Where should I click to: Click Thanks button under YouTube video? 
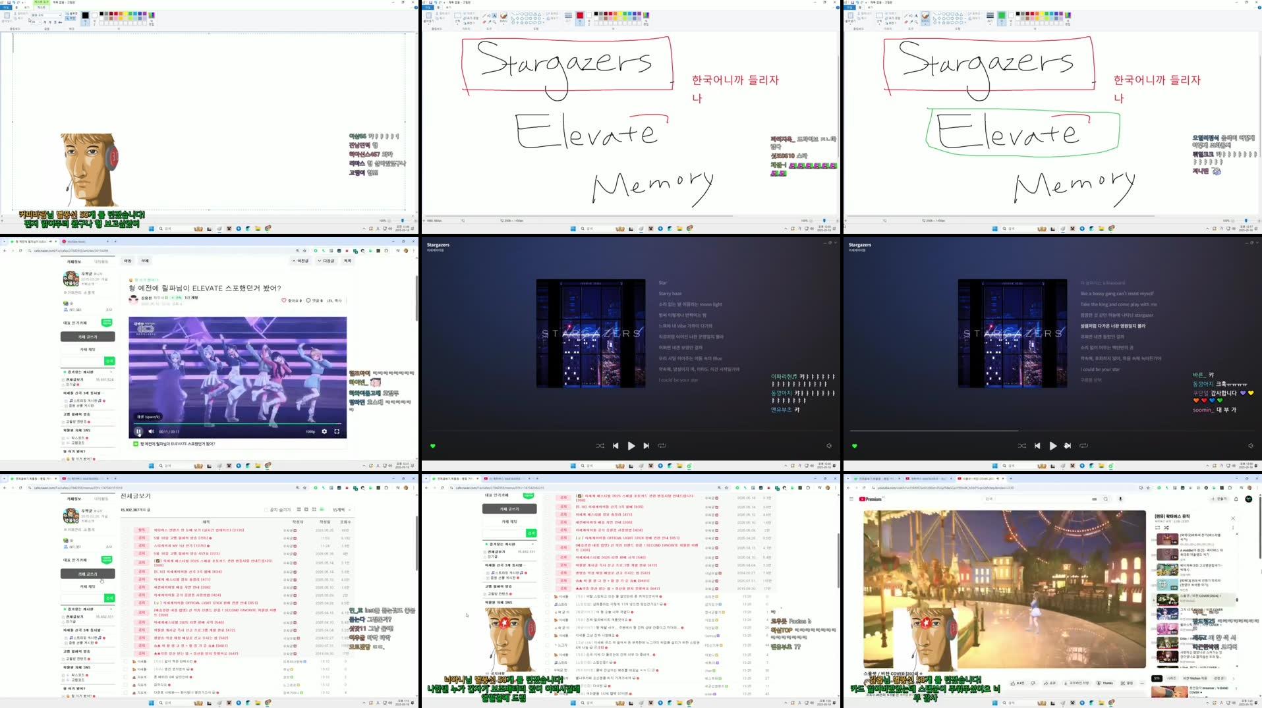pyautogui.click(x=1105, y=683)
